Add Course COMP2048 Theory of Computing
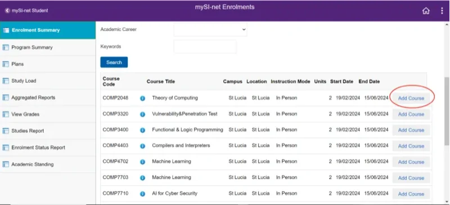The height and width of the screenshot is (205, 450). pos(411,99)
